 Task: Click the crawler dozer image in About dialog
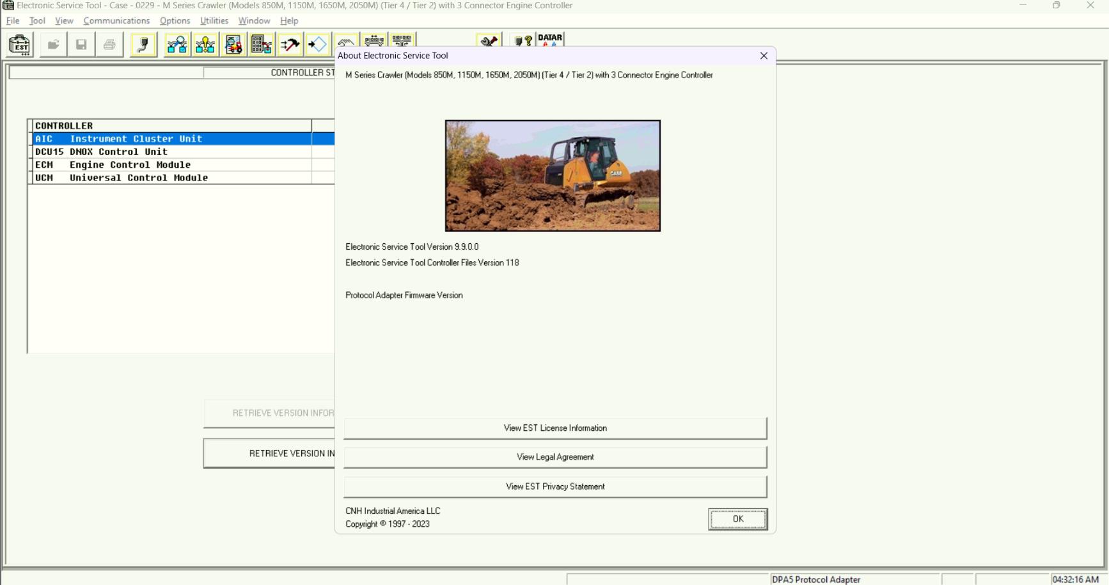[x=553, y=175]
